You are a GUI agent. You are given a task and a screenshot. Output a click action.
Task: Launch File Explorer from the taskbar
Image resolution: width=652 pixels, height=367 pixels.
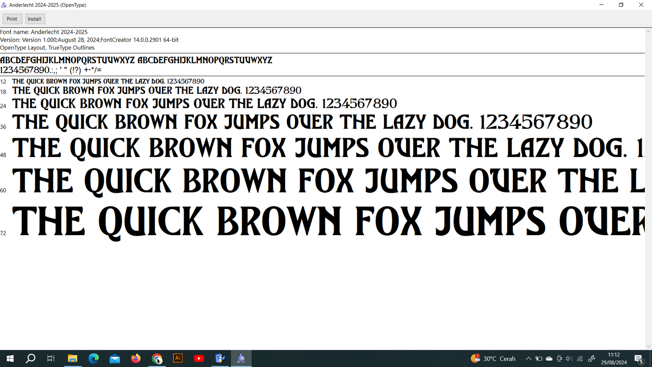tap(72, 359)
